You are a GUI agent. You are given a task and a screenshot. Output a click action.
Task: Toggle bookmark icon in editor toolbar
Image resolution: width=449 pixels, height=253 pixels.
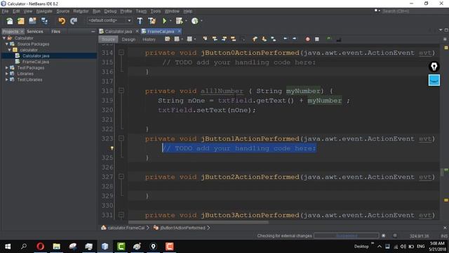pos(274,39)
